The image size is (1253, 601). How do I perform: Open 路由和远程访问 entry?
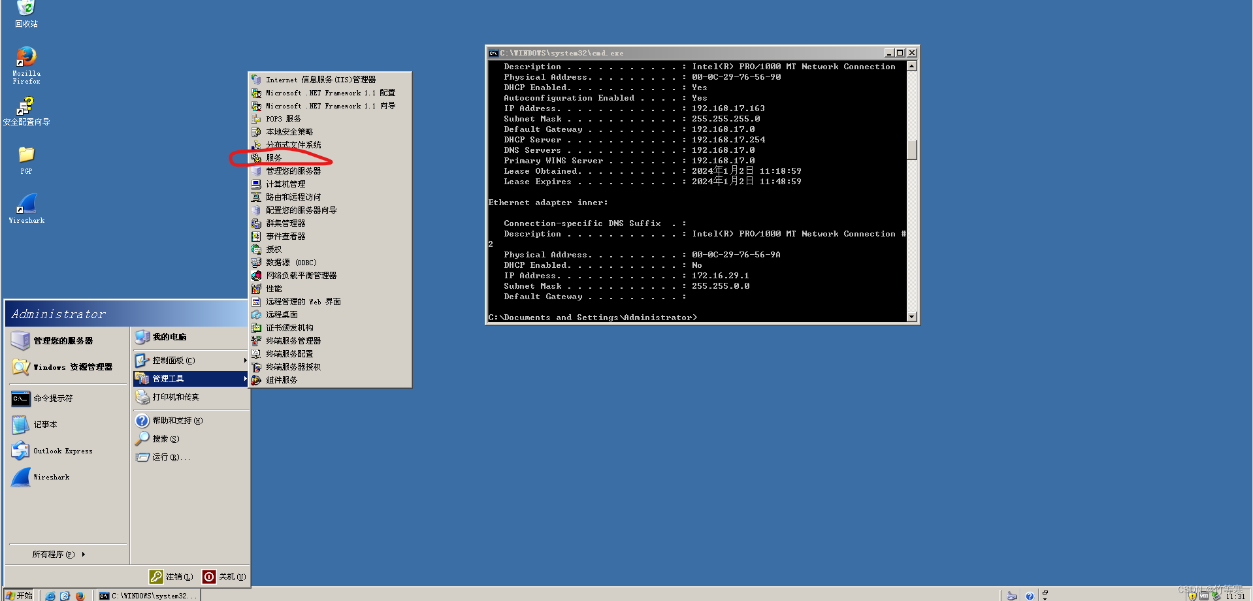tap(330, 197)
